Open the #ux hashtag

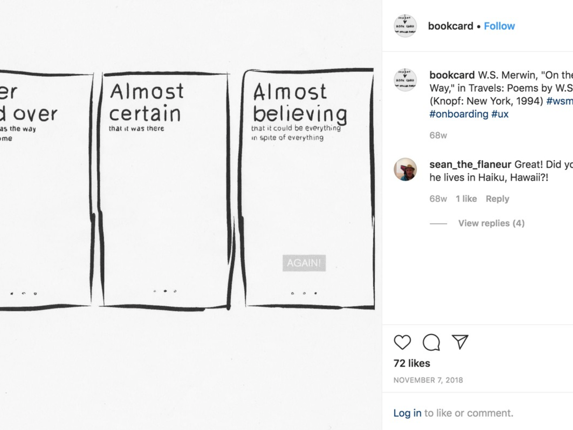coord(500,114)
